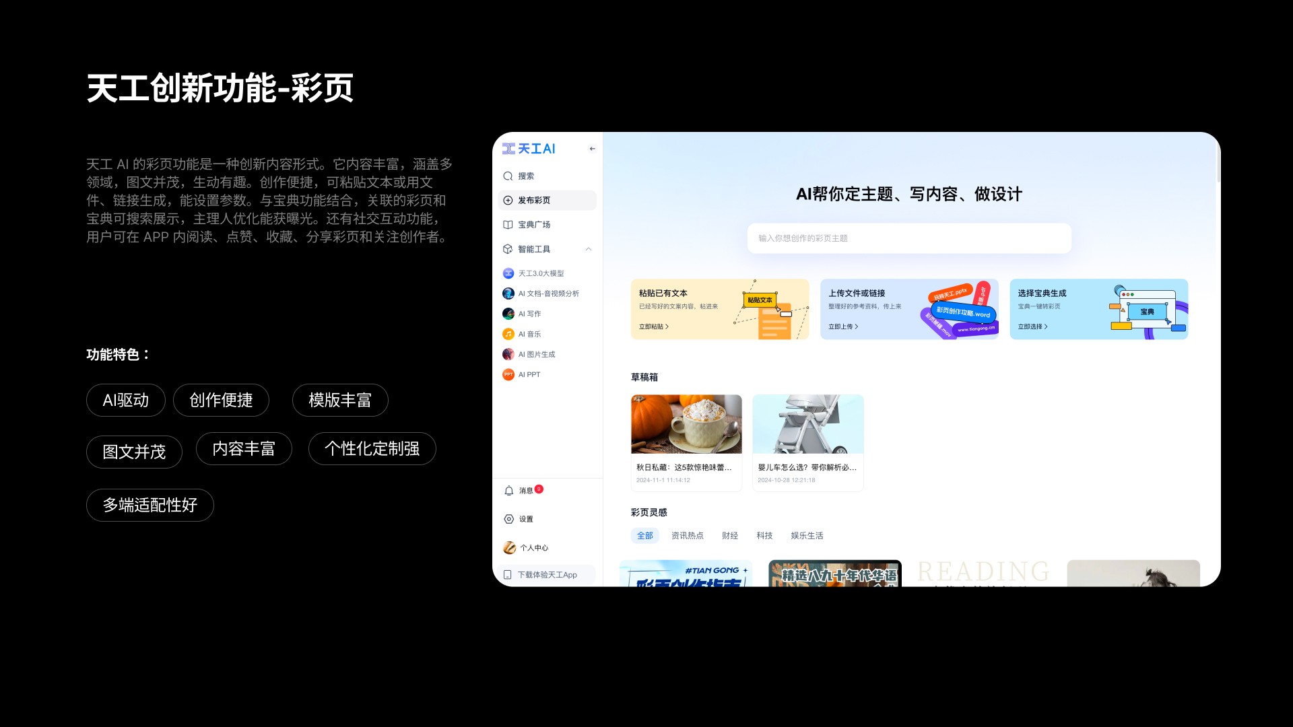Click AI 图片生成 icon
Image resolution: width=1293 pixels, height=727 pixels.
[508, 354]
